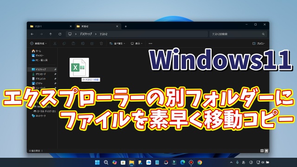Open Microsoft Store from the taskbar
This screenshot has height=167, width=297.
click(123, 162)
